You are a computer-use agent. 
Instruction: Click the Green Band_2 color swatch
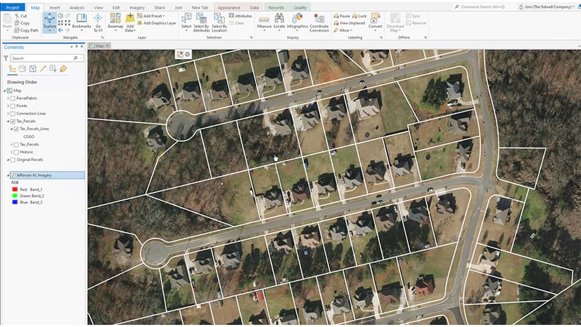coord(15,195)
